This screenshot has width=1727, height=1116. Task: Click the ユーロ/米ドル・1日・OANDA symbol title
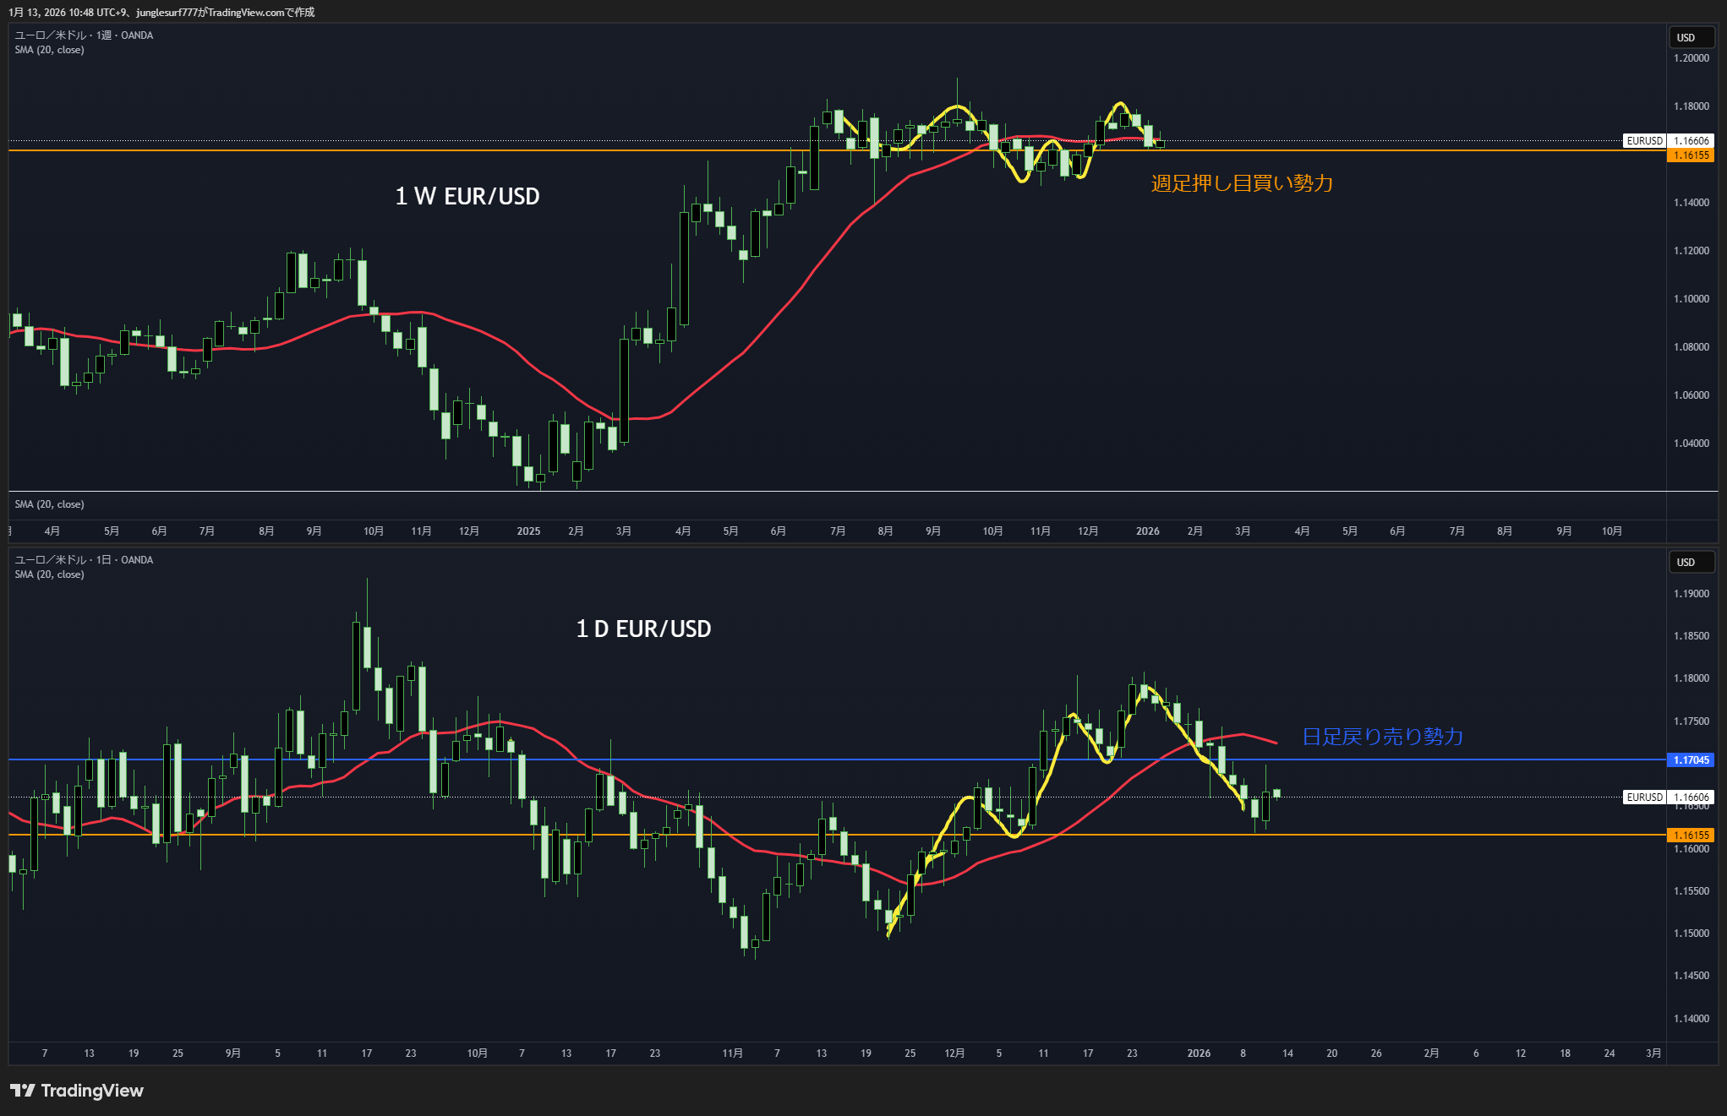84,560
